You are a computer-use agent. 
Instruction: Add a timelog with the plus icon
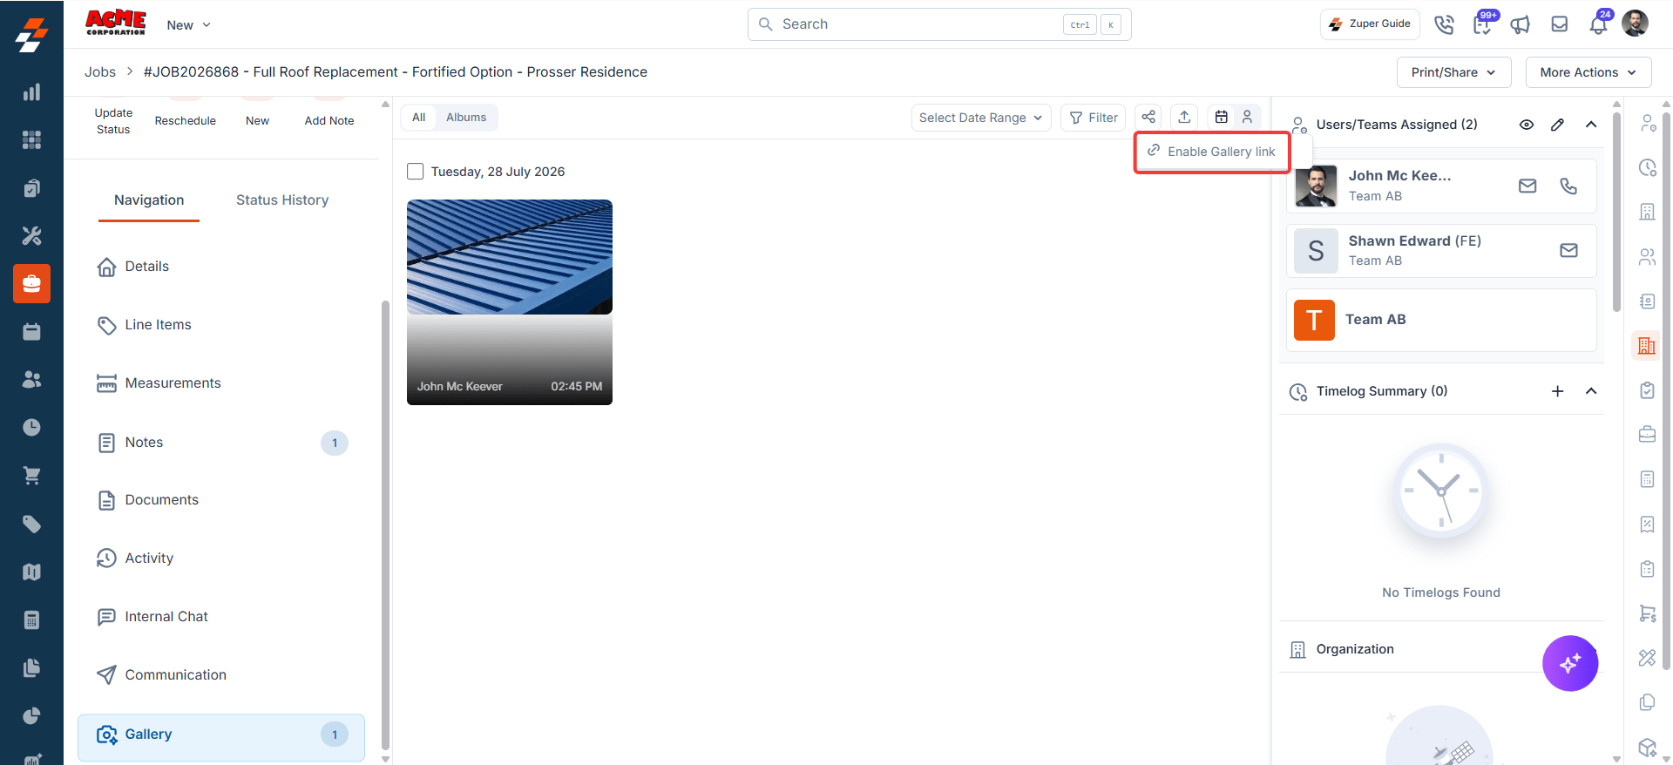[1557, 391]
